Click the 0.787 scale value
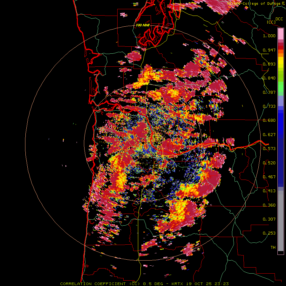Viewport: 286px width, 286px height. click(x=269, y=92)
